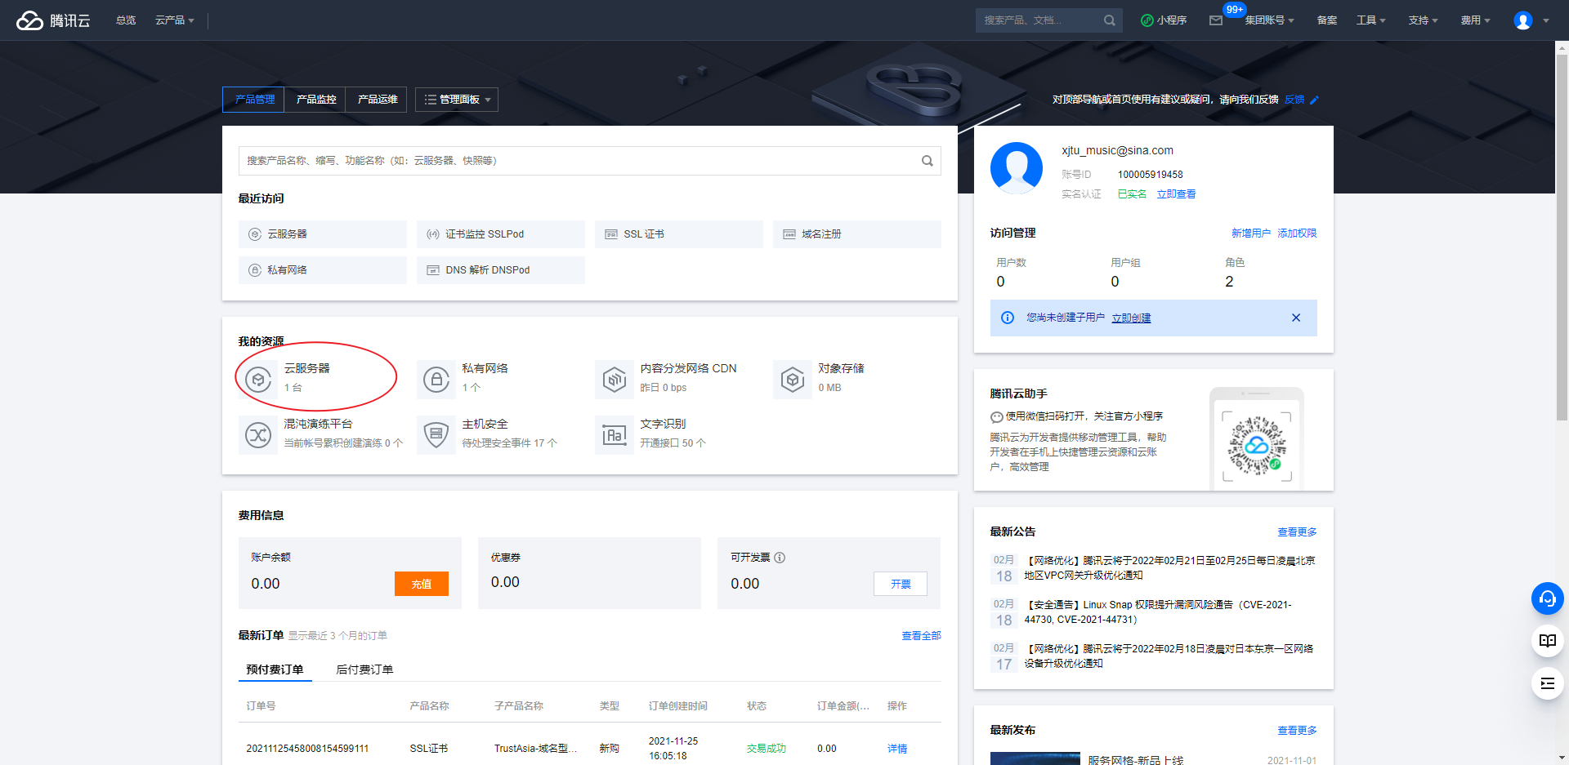Expand the 费用 dropdown menu
The height and width of the screenshot is (765, 1569).
(x=1475, y=20)
